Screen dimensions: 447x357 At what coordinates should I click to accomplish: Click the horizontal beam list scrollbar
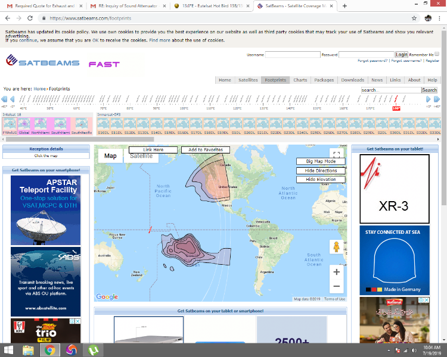point(80,139)
